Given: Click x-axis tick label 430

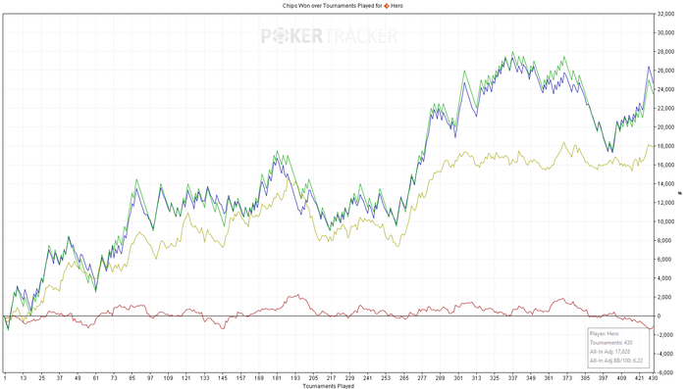Looking at the screenshot, I should point(653,377).
